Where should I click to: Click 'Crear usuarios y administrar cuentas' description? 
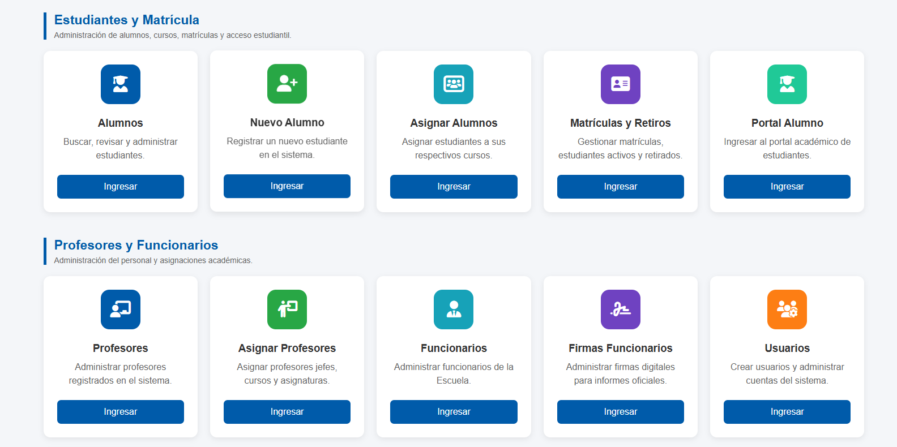(x=787, y=373)
